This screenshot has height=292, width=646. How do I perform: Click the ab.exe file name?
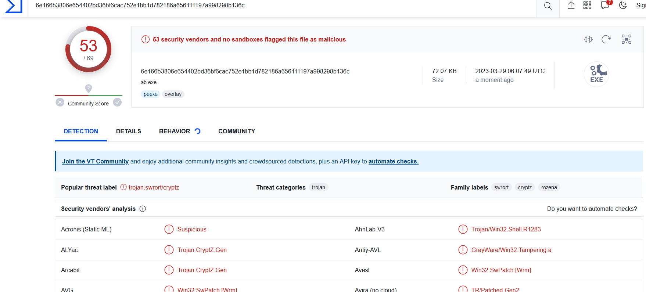point(148,82)
